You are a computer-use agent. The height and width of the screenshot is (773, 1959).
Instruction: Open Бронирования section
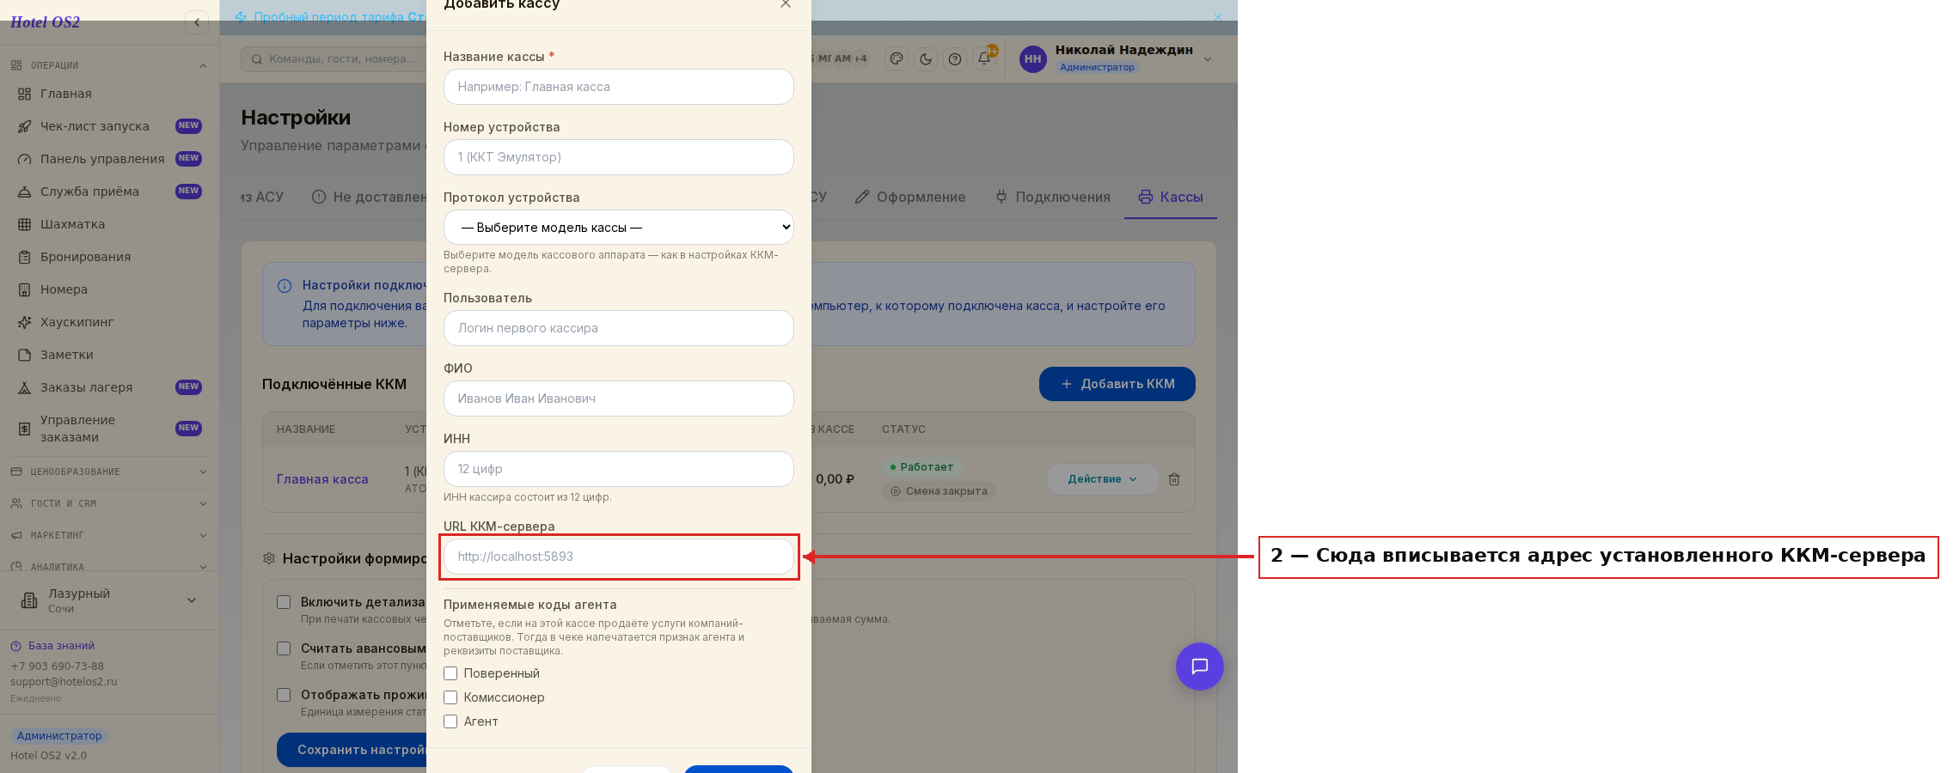tap(109, 257)
